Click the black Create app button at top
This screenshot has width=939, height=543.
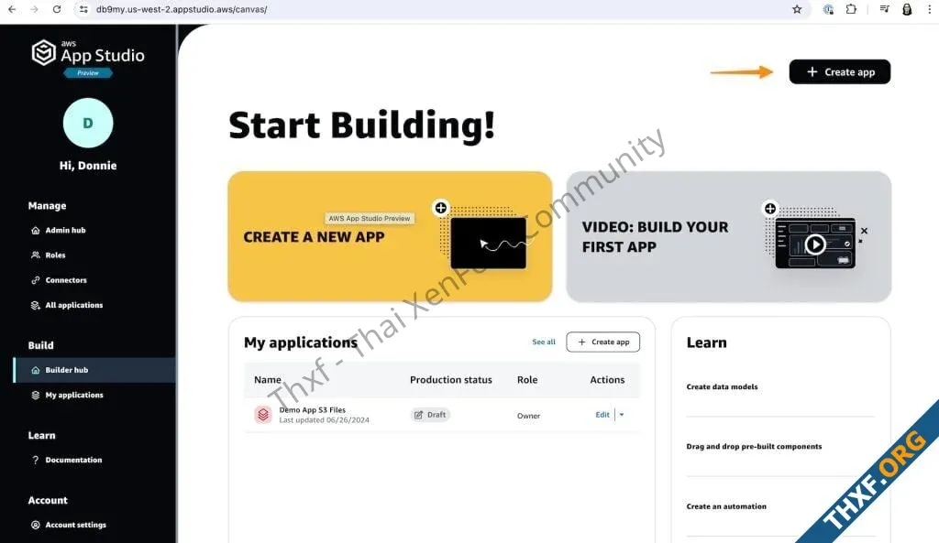pyautogui.click(x=840, y=71)
